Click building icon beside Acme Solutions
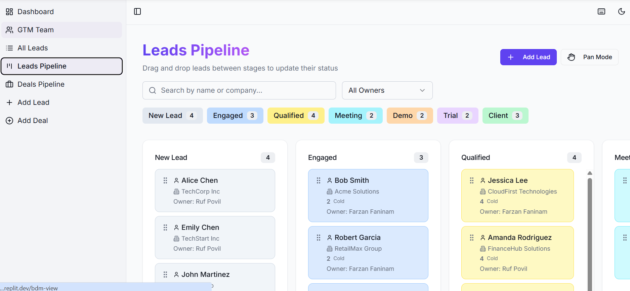Image resolution: width=630 pixels, height=291 pixels. [330, 192]
